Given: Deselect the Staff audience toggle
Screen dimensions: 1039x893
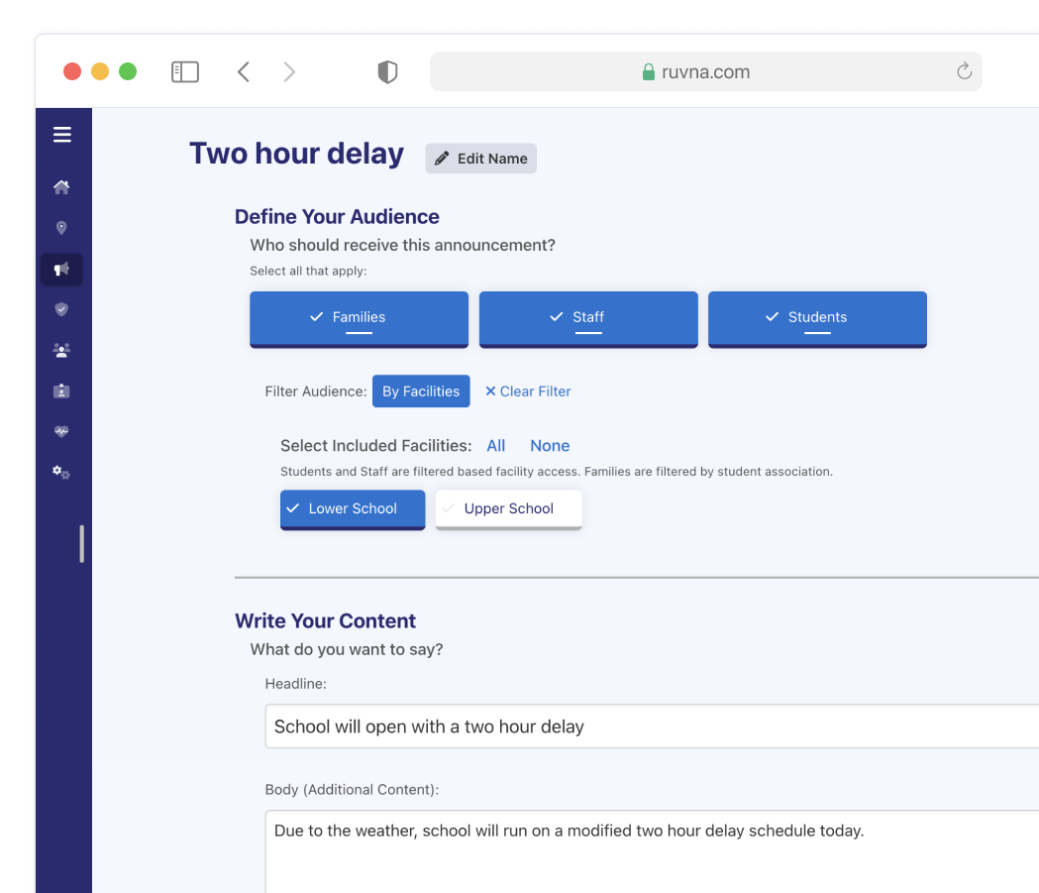Looking at the screenshot, I should (x=588, y=317).
